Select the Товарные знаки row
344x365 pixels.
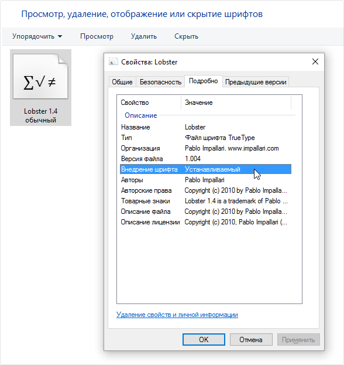click(205, 201)
